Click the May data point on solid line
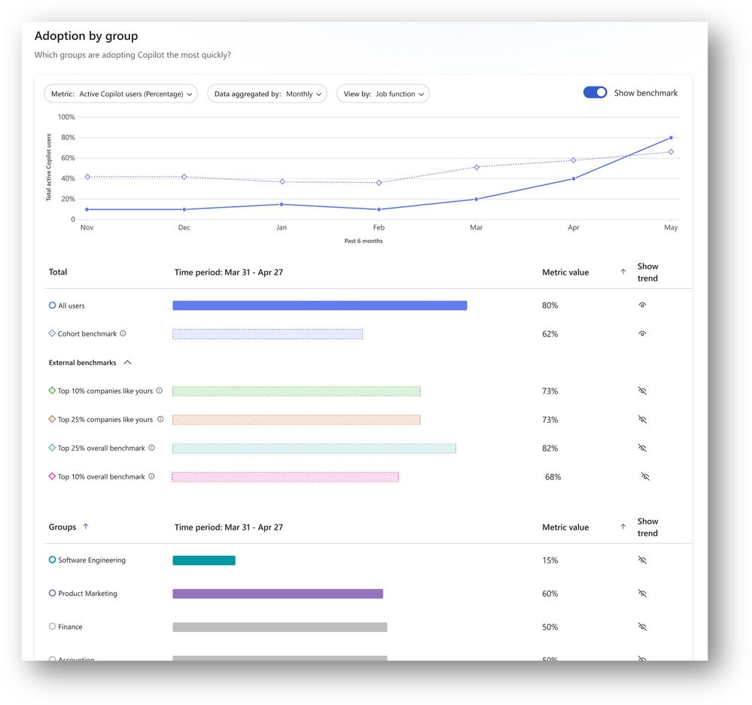 [x=671, y=138]
